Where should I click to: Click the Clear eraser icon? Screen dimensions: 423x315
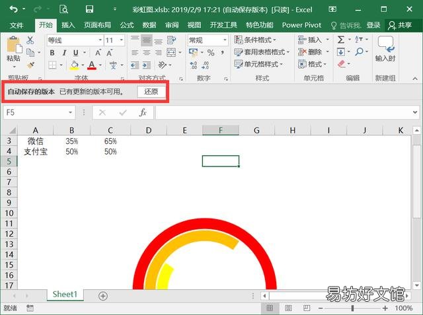point(341,64)
